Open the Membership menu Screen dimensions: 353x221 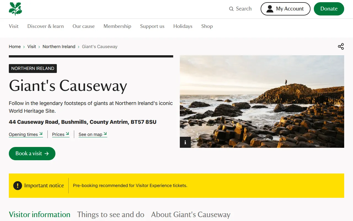tap(117, 26)
